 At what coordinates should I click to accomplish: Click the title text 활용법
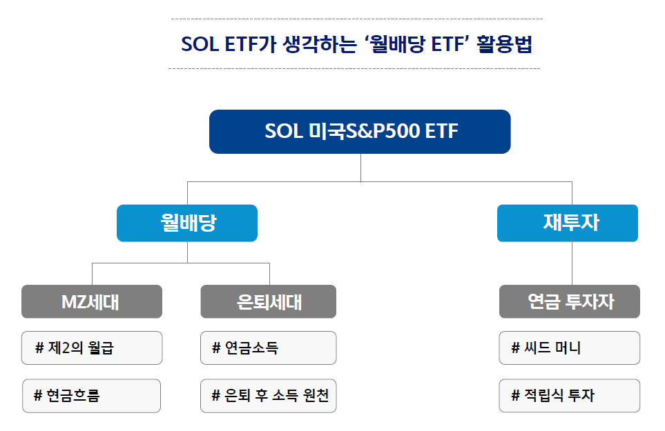point(504,44)
